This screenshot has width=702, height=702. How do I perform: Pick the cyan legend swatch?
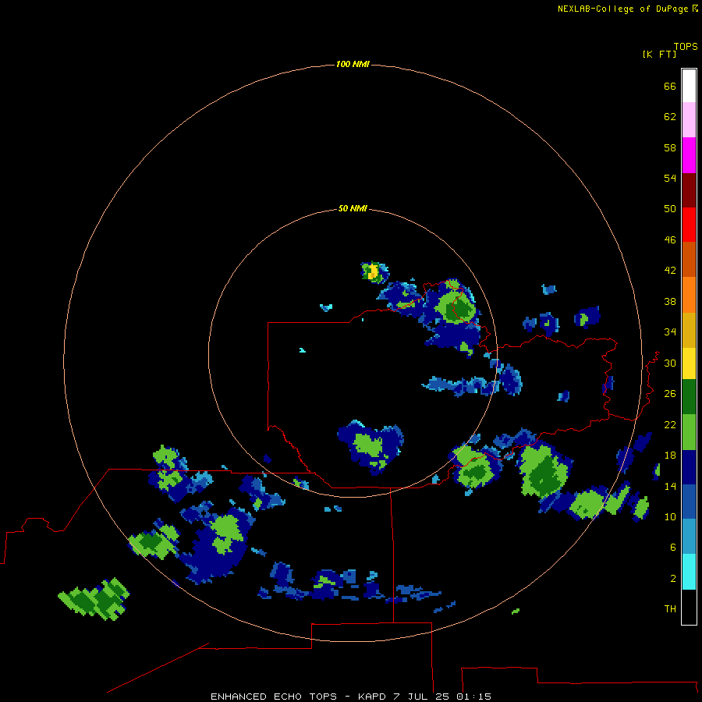(689, 572)
